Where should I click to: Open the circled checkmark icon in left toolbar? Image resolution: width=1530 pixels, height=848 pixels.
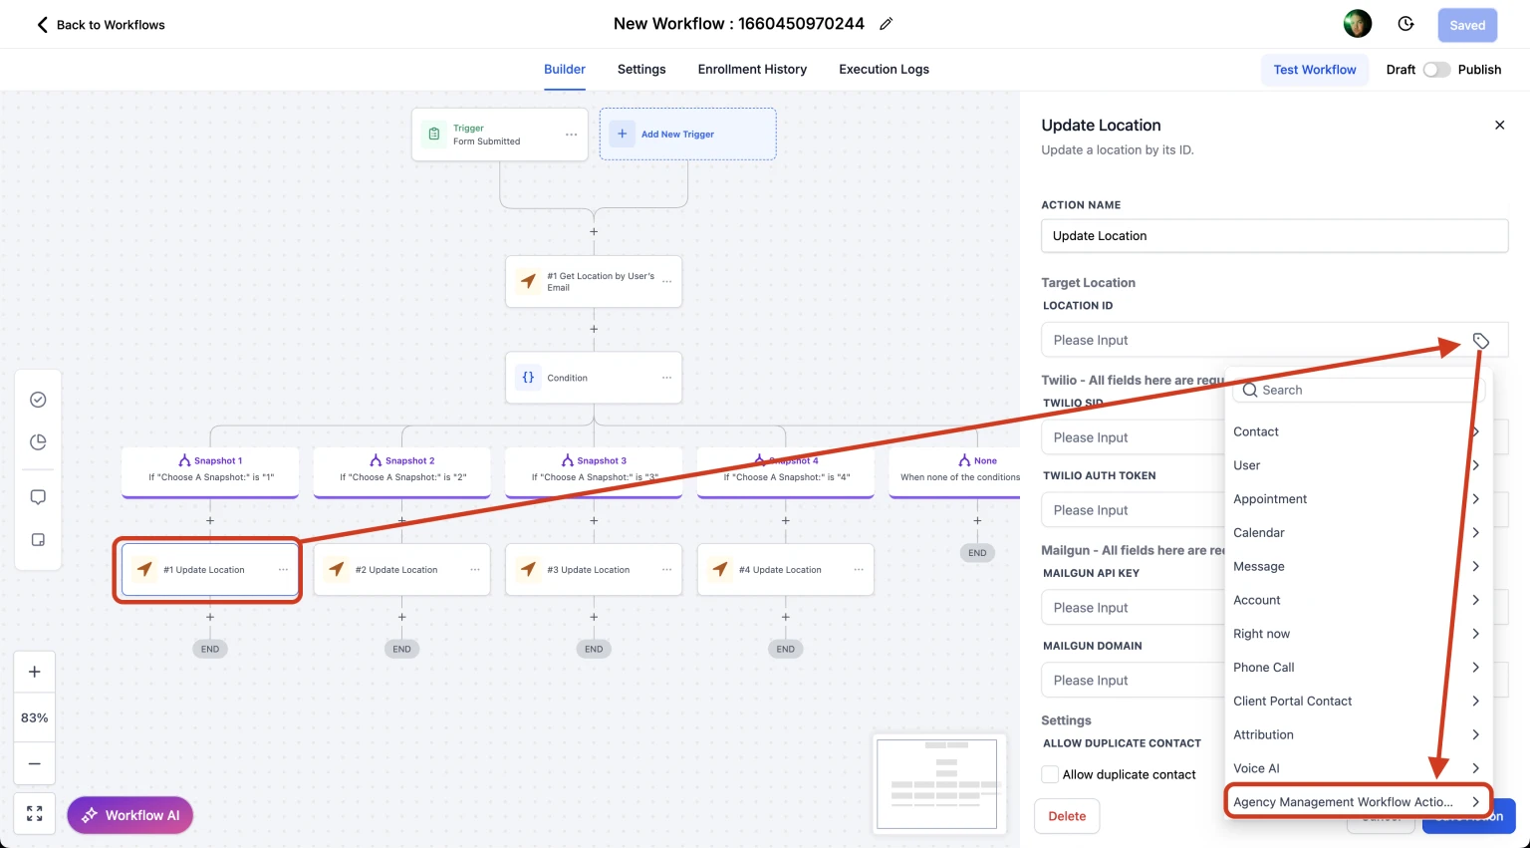coord(38,400)
